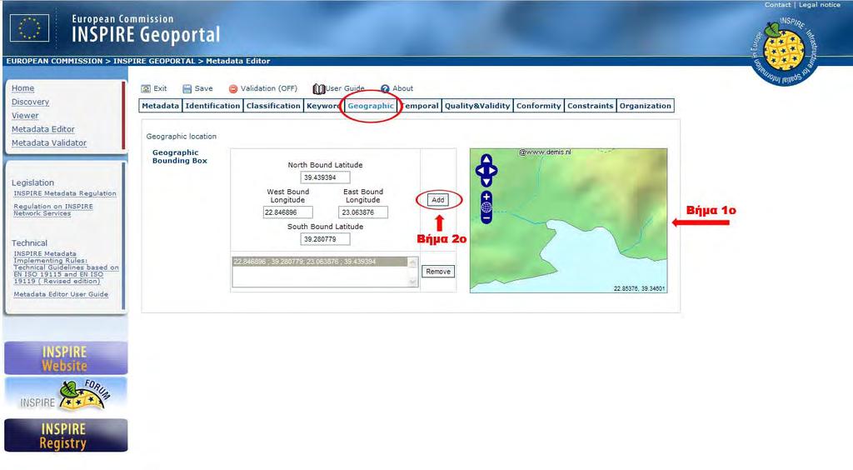Viewport: 853px width, 470px height.
Task: Open the Conformity tab
Action: [x=539, y=106]
